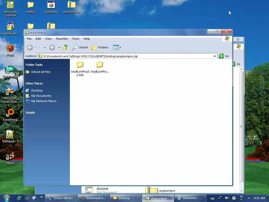The height and width of the screenshot is (202, 269).
Task: Maximize the anyburnpro window
Action: [x=217, y=31]
